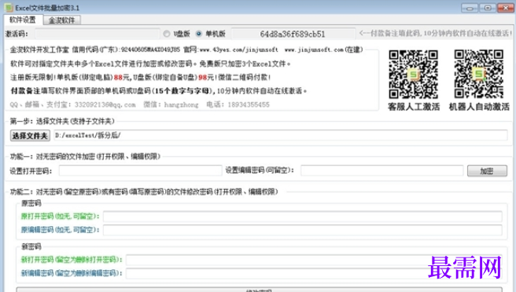The width and height of the screenshot is (516, 292).
Task: Click the activation hint text 付款备注填此码
Action: pos(396,33)
